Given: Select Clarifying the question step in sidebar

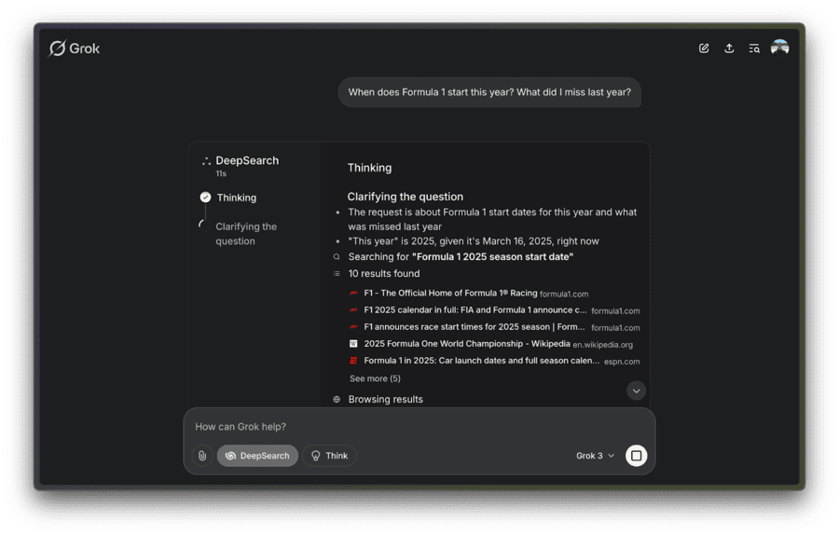Looking at the screenshot, I should 246,234.
